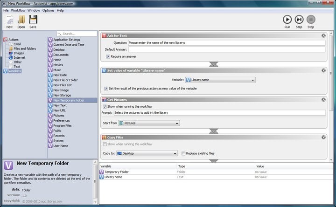Click the Stop icon in the toolbar
Viewport: 336px width, 207px height.
[311, 21]
